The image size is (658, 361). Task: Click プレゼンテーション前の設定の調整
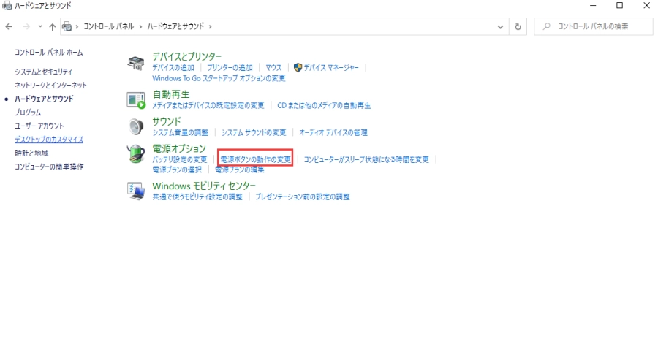click(303, 197)
